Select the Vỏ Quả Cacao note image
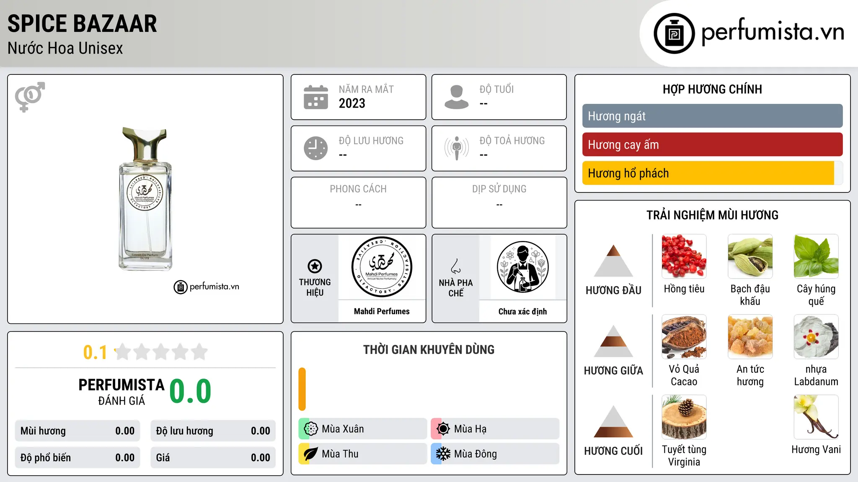The image size is (858, 482). tap(684, 336)
